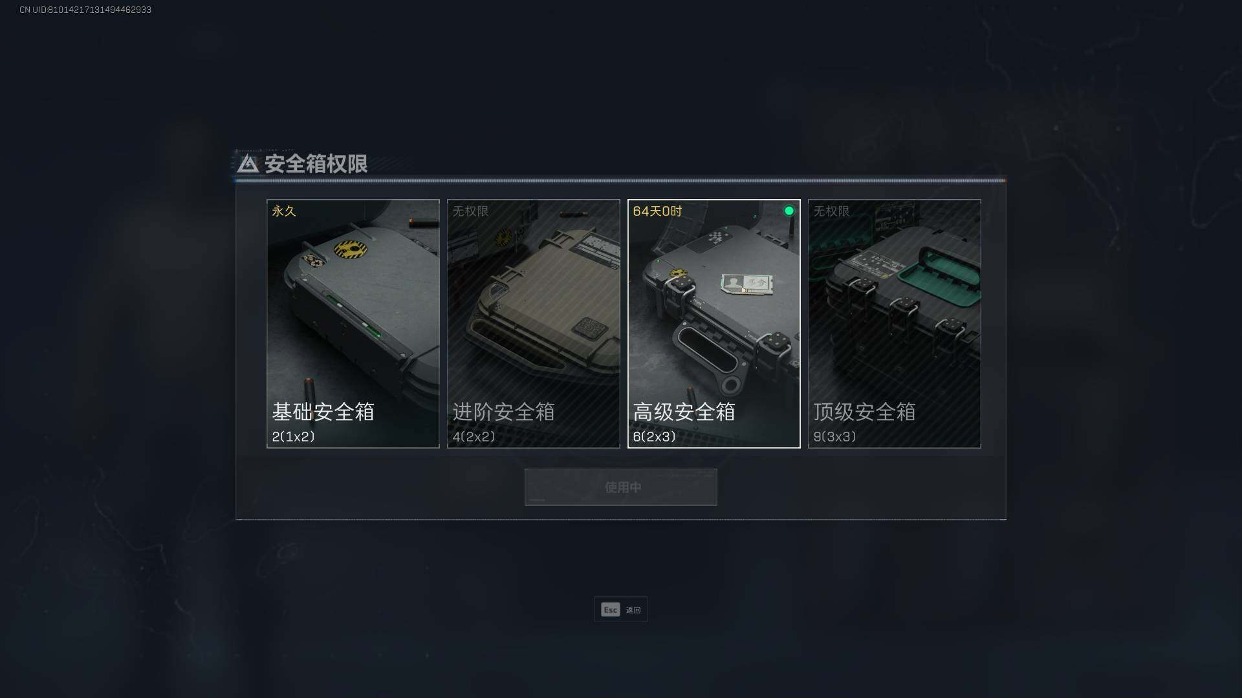
Task: Click the 9(3x3) capacity text
Action: [x=834, y=436]
